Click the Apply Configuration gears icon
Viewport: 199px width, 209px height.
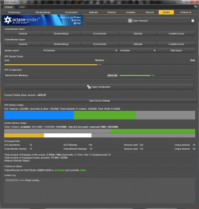89,87
